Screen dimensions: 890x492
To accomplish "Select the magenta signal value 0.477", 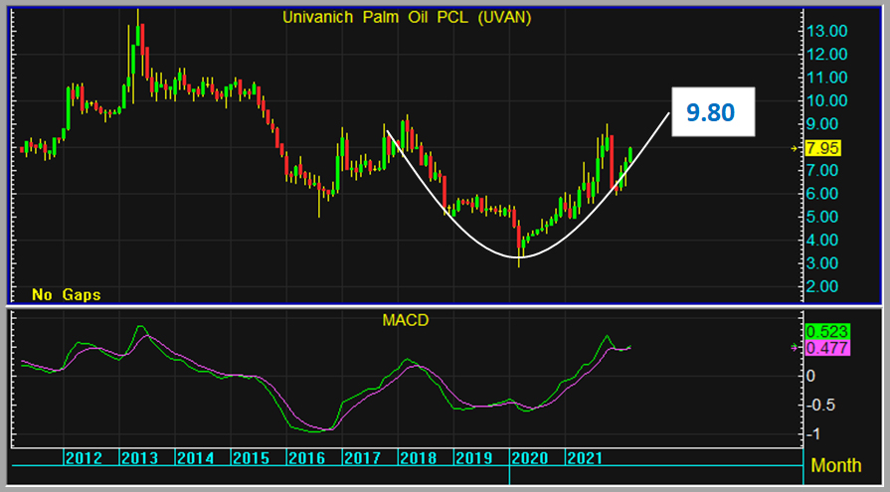I will [827, 348].
